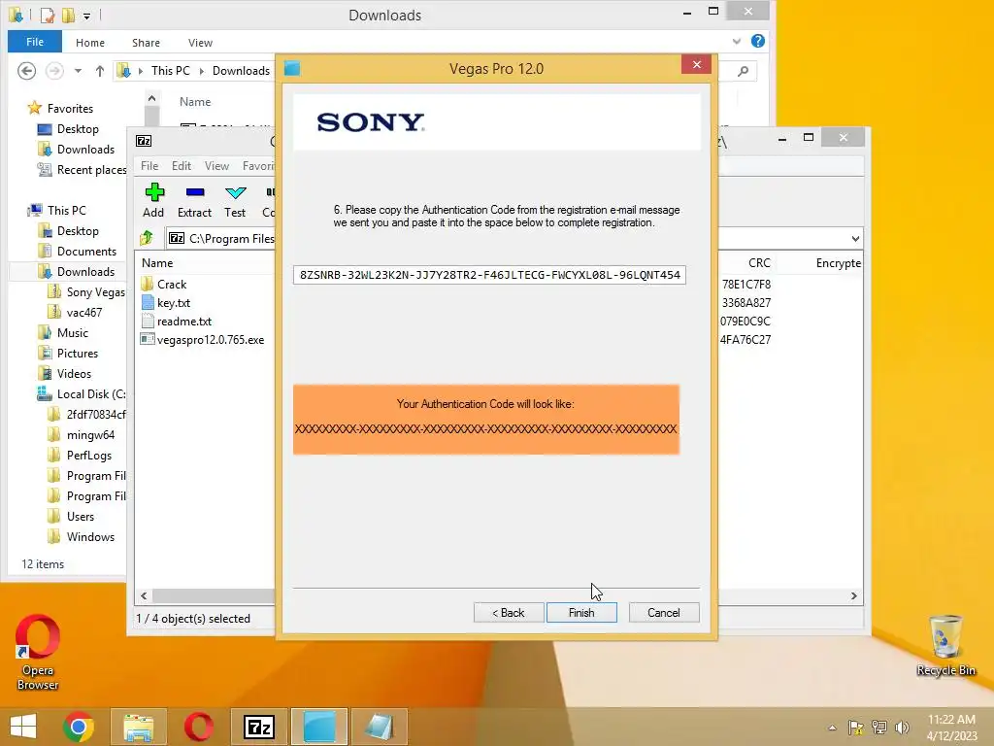
Task: Click the Explorer Back arrow
Action: (26, 70)
